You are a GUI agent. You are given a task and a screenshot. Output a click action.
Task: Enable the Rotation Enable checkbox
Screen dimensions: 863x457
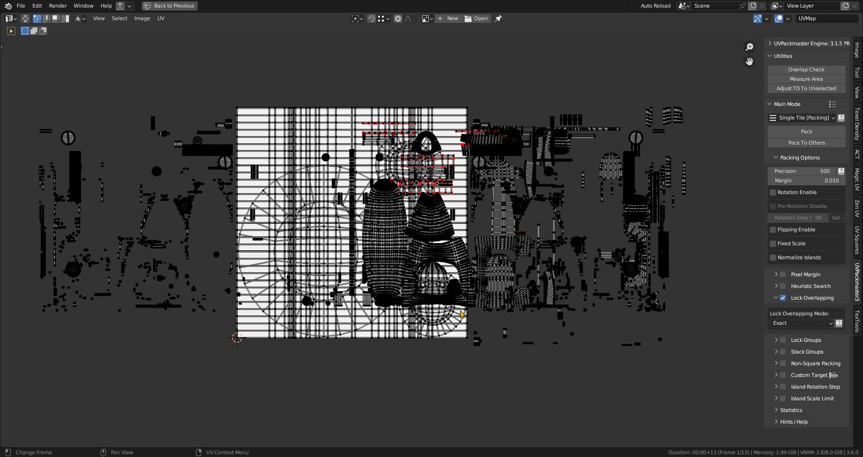point(773,192)
